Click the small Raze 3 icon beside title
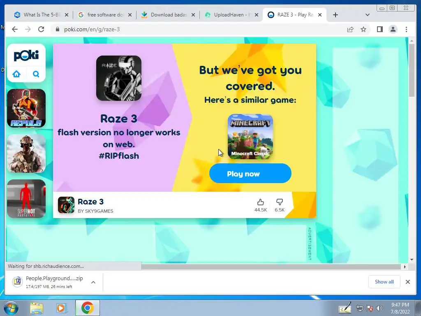The image size is (421, 316). point(66,205)
